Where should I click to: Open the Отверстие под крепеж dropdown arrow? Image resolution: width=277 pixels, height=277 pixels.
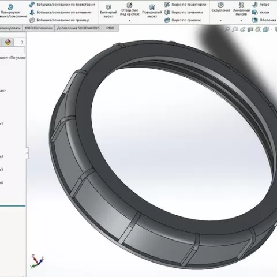tap(129, 21)
